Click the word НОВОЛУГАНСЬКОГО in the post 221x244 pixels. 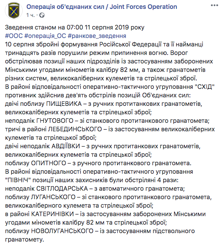coord(62,231)
